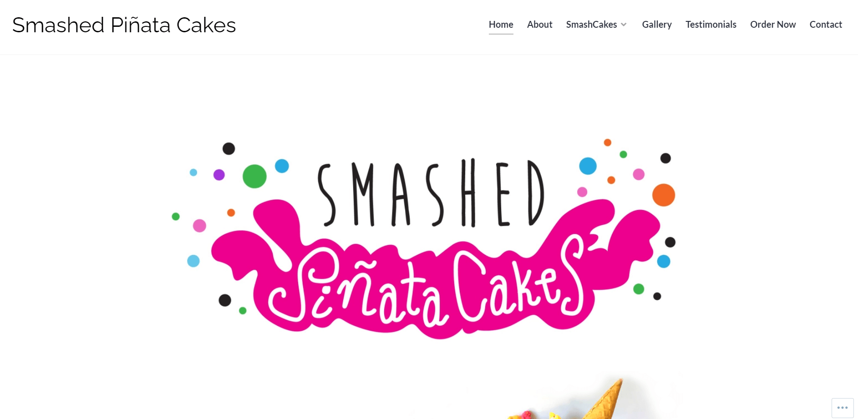Viewport: 858px width, 419px height.
Task: Click the purple dot in the logo
Action: pyautogui.click(x=219, y=175)
